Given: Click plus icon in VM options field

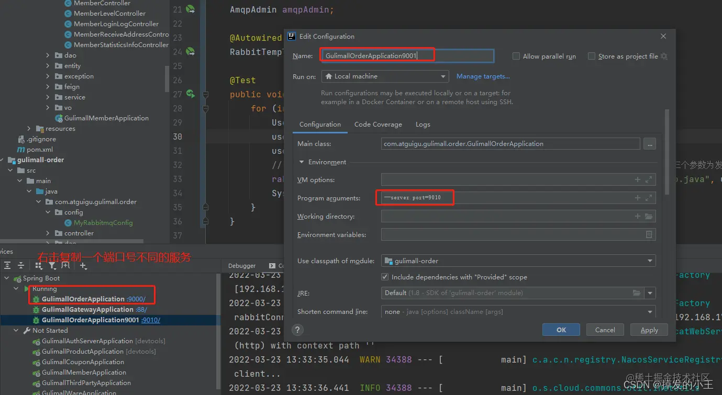Looking at the screenshot, I should click(x=638, y=179).
